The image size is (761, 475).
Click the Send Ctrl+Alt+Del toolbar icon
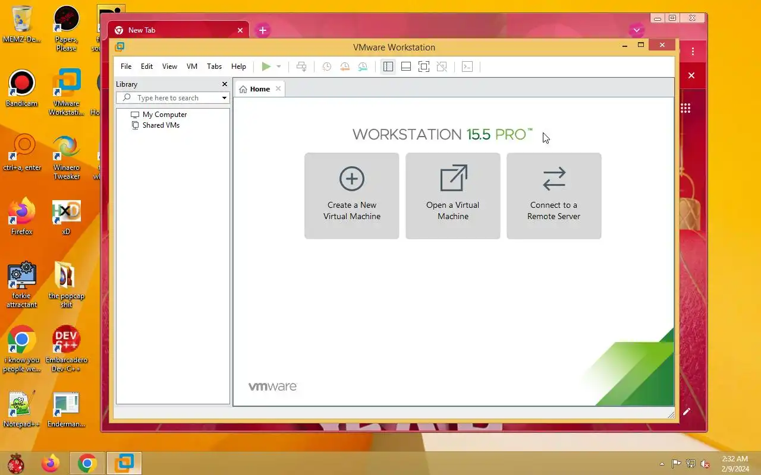click(x=301, y=66)
